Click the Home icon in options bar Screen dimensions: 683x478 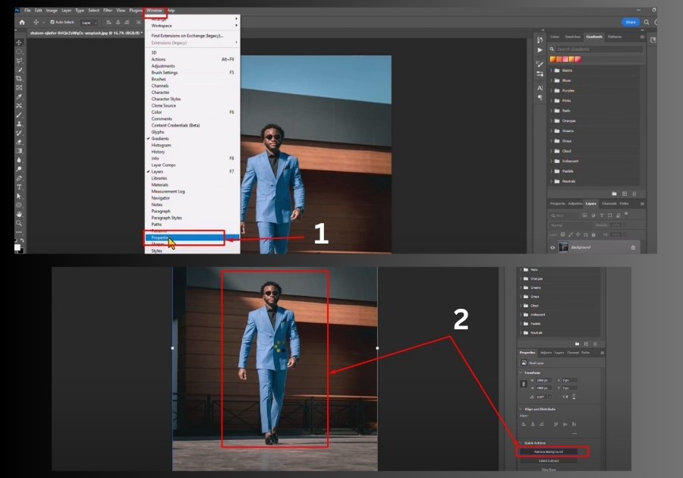[22, 22]
